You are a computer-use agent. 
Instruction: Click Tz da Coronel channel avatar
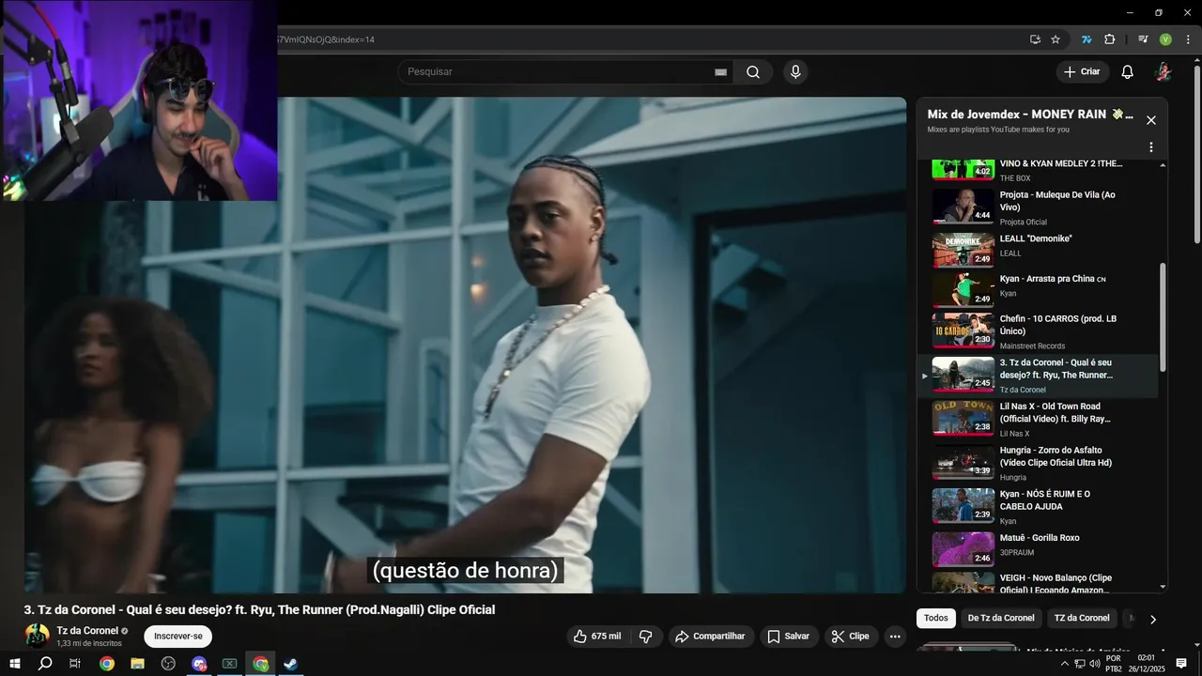point(37,636)
